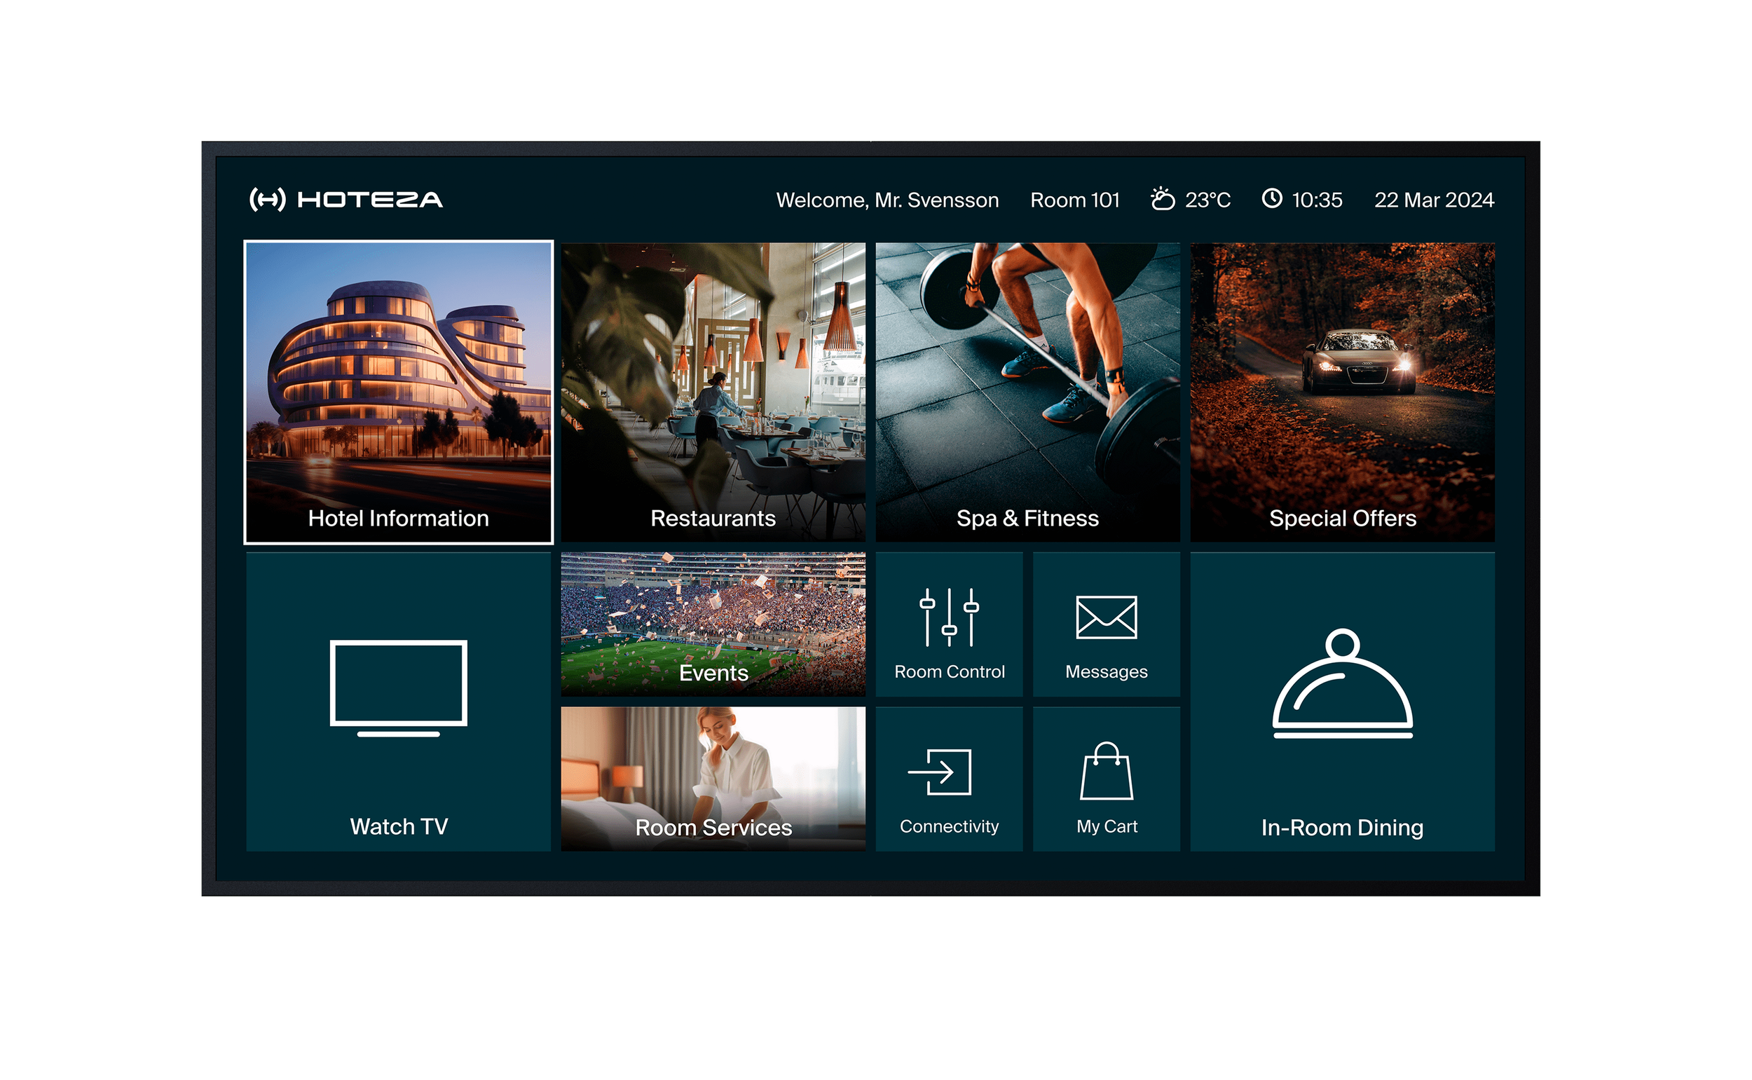Select the Hotel Information tile

(399, 392)
